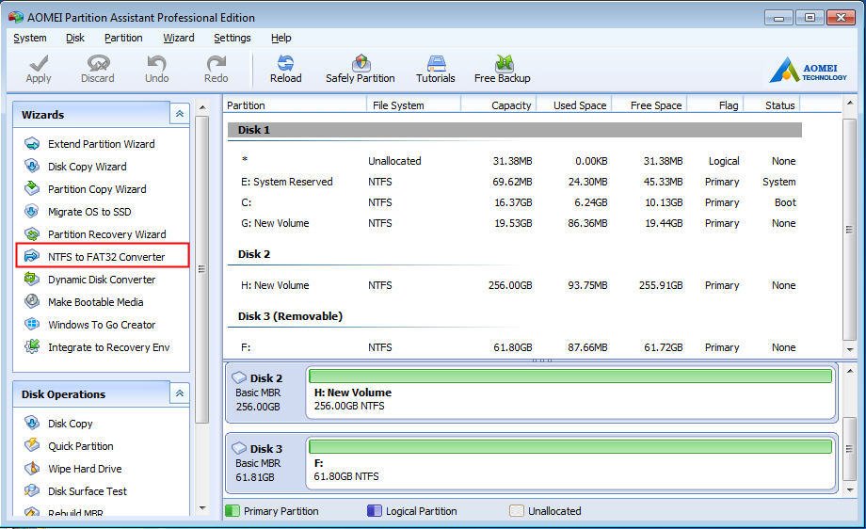
Task: Open the Help menu
Action: pyautogui.click(x=281, y=38)
